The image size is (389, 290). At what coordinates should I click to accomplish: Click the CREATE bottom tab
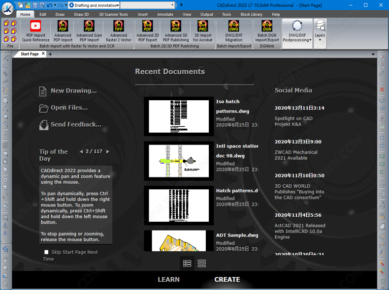coord(227,280)
